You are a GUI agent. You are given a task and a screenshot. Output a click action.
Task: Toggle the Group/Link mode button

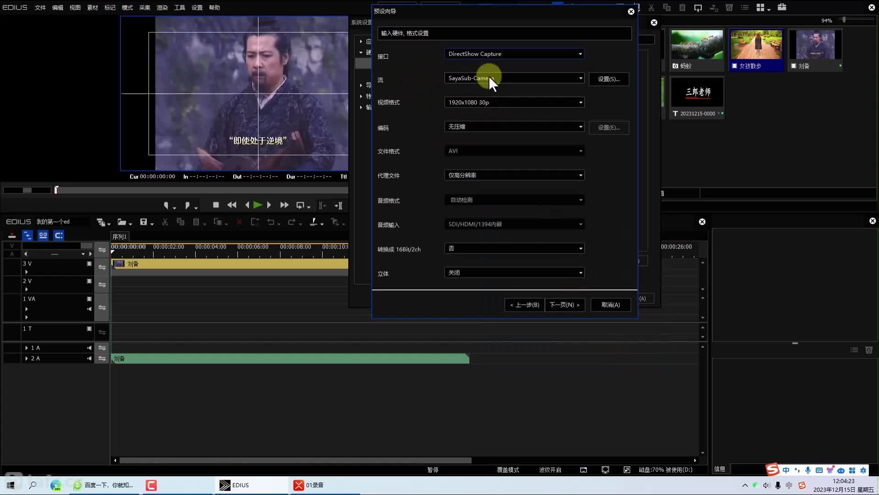43,236
